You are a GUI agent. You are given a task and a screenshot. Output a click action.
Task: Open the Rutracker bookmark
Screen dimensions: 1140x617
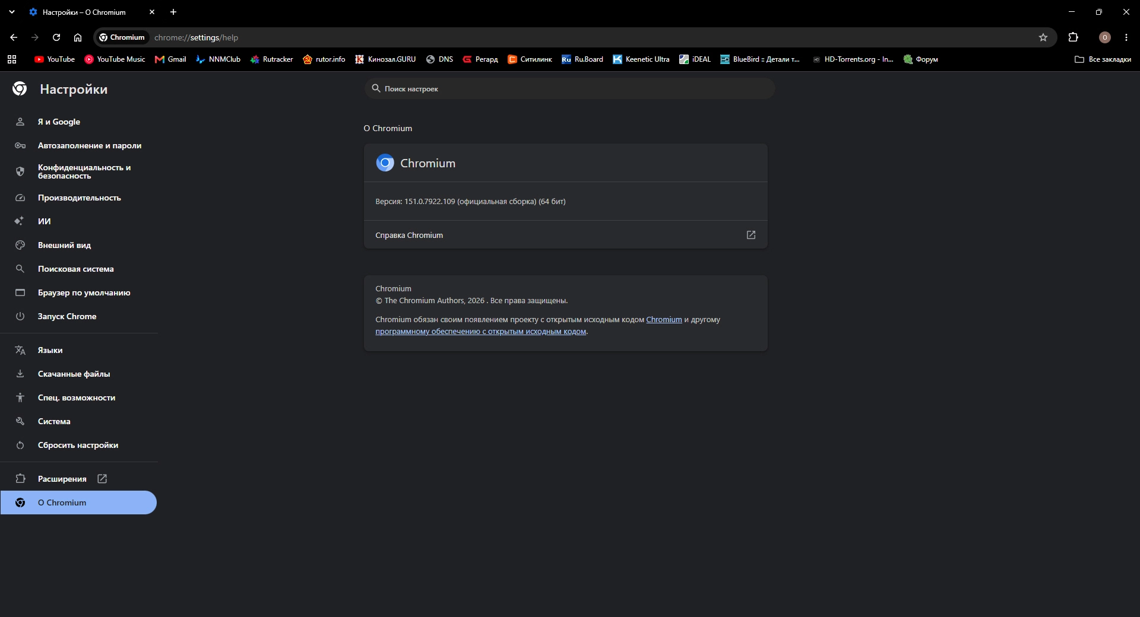coord(271,59)
